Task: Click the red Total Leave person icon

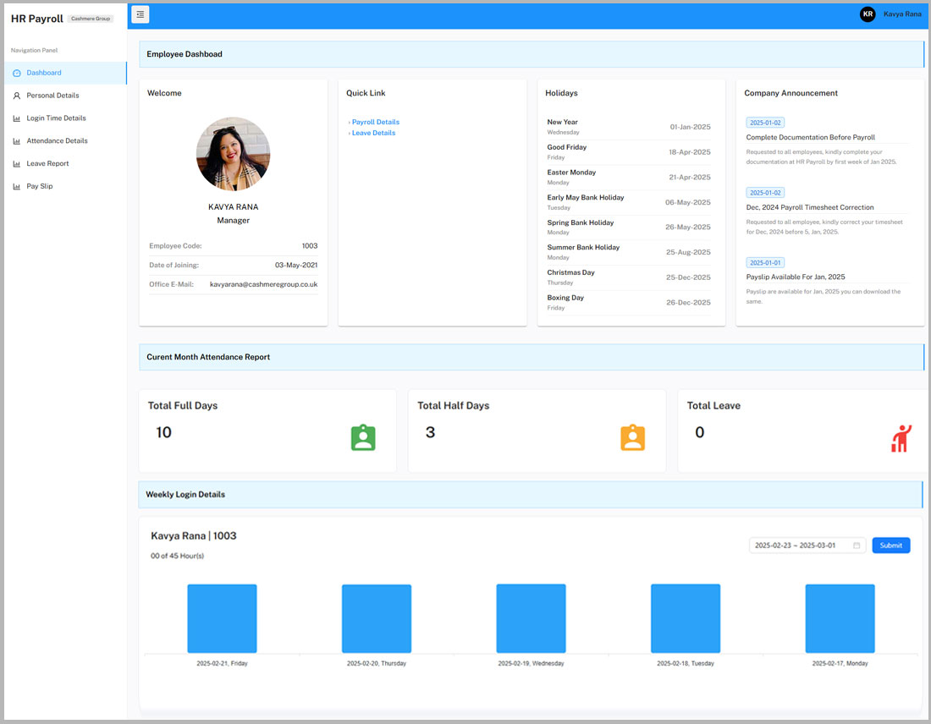Action: tap(901, 438)
